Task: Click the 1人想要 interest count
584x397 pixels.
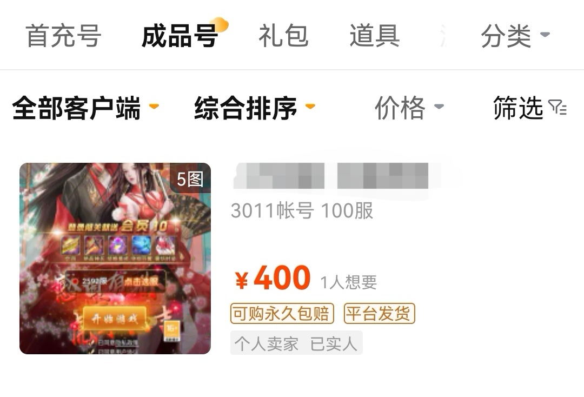Action: [349, 282]
